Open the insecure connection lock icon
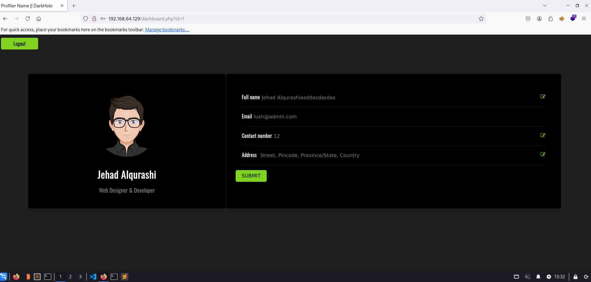The image size is (591, 282). coord(94,19)
